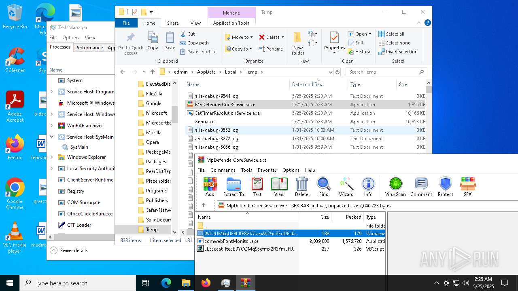Screen dimensions: 518x291
Task: Open Microsoft Edge from the taskbar
Action: 166,283
